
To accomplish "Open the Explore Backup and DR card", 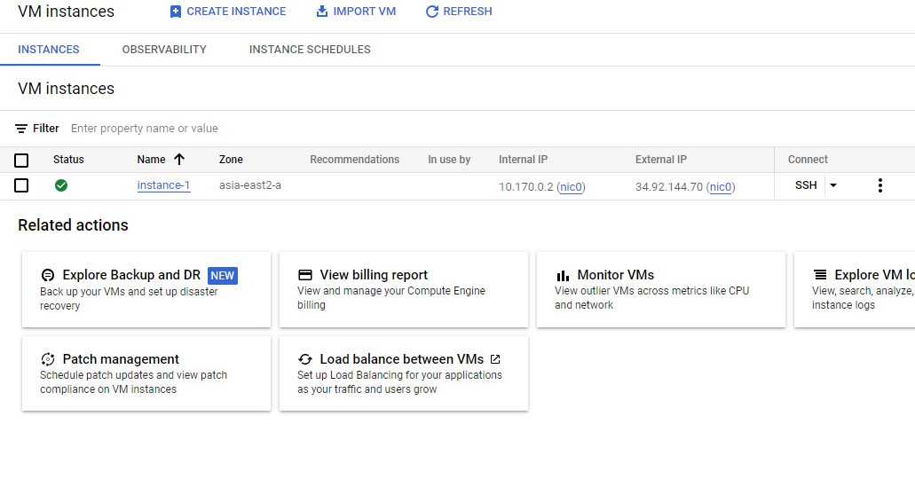I will (146, 289).
